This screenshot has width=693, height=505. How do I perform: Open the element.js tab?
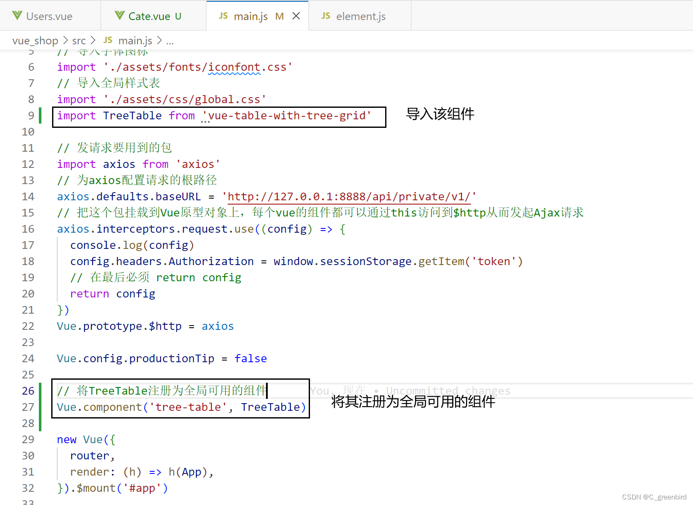(360, 16)
